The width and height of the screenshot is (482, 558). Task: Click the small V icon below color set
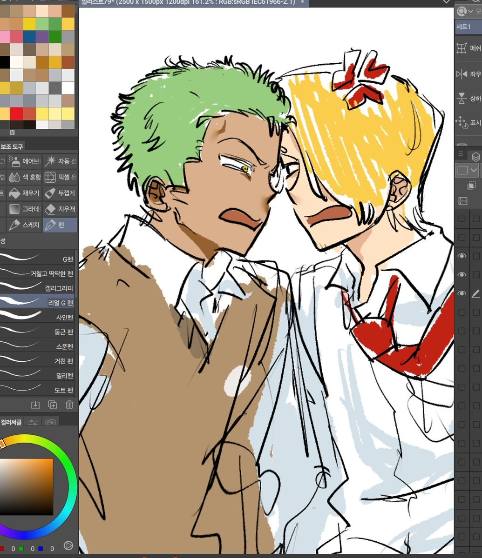12,132
